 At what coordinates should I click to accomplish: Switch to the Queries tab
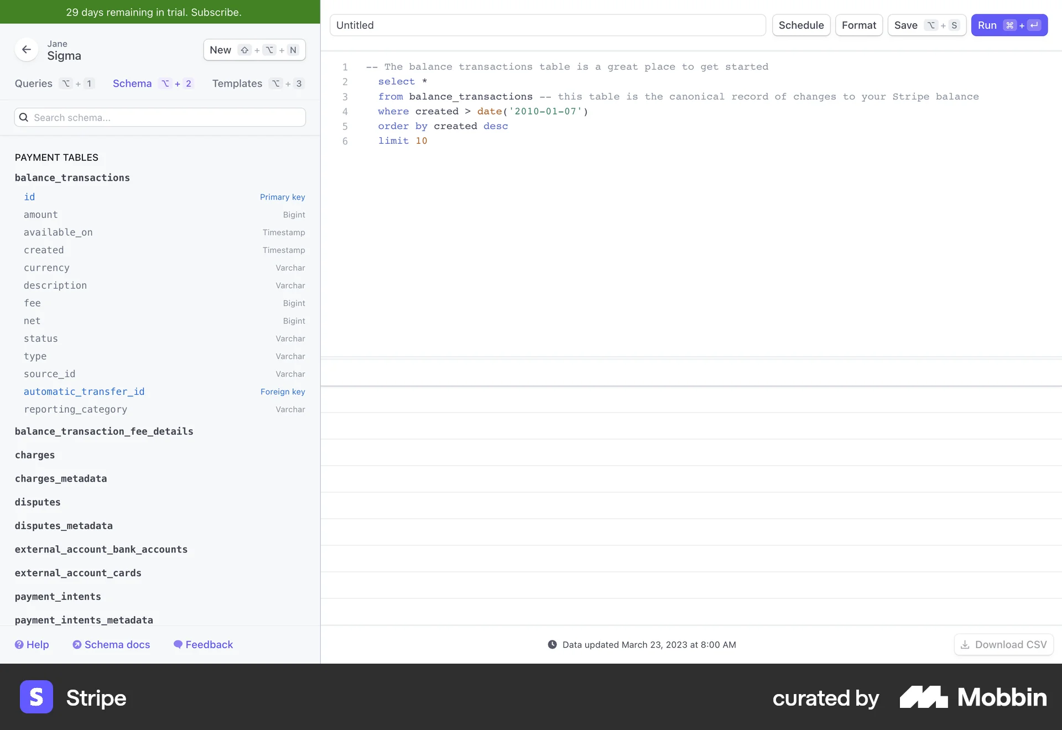click(33, 83)
